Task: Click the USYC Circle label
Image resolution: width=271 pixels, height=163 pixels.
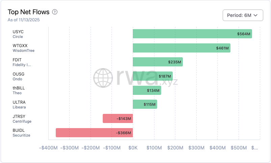Action: click(x=18, y=34)
